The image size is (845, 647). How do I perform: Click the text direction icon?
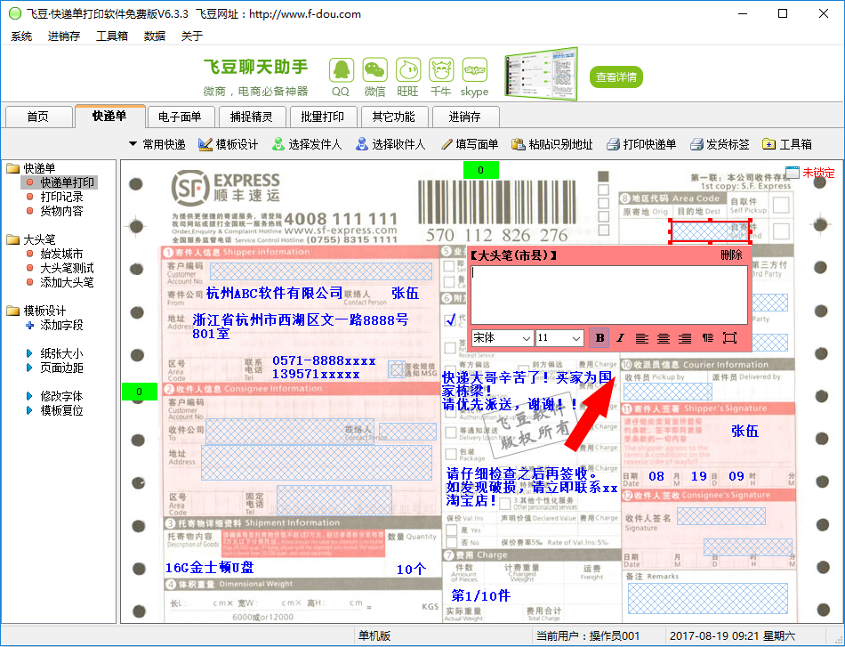pyautogui.click(x=708, y=338)
